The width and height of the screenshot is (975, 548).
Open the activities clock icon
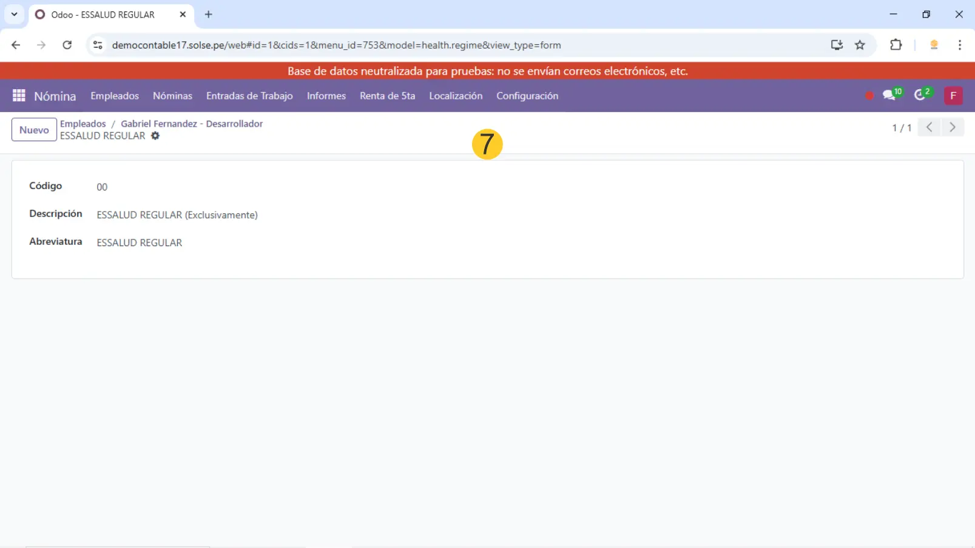click(x=920, y=95)
